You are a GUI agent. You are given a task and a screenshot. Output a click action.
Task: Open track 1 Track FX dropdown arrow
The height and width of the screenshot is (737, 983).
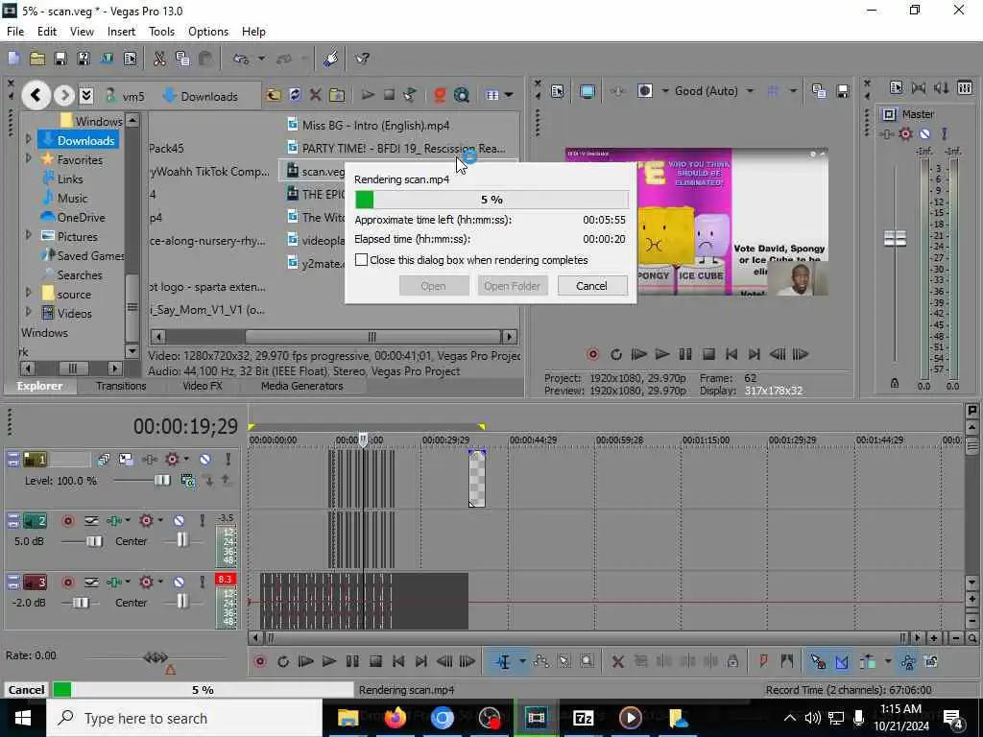186,460
